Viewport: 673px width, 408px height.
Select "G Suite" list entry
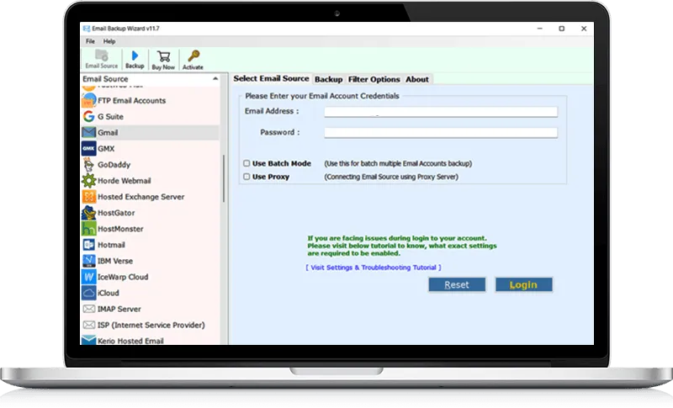click(x=151, y=116)
